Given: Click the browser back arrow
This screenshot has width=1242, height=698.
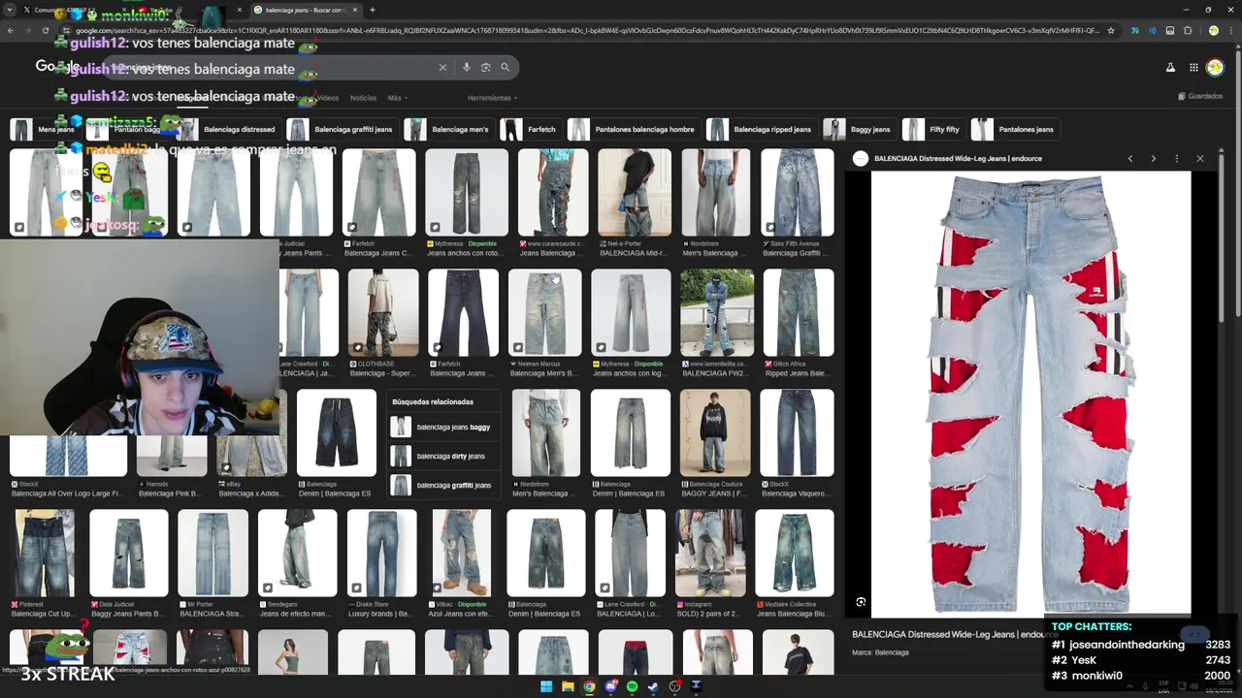Looking at the screenshot, I should [x=10, y=30].
